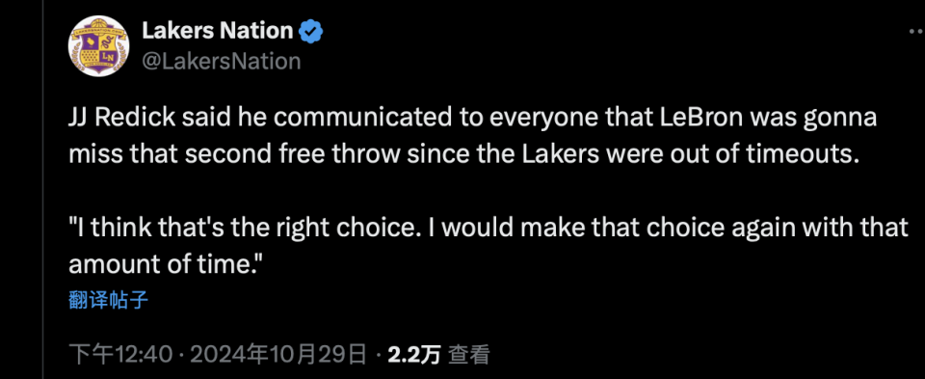Visit the @LakersNation handle link
The height and width of the screenshot is (379, 925).
coord(222,61)
